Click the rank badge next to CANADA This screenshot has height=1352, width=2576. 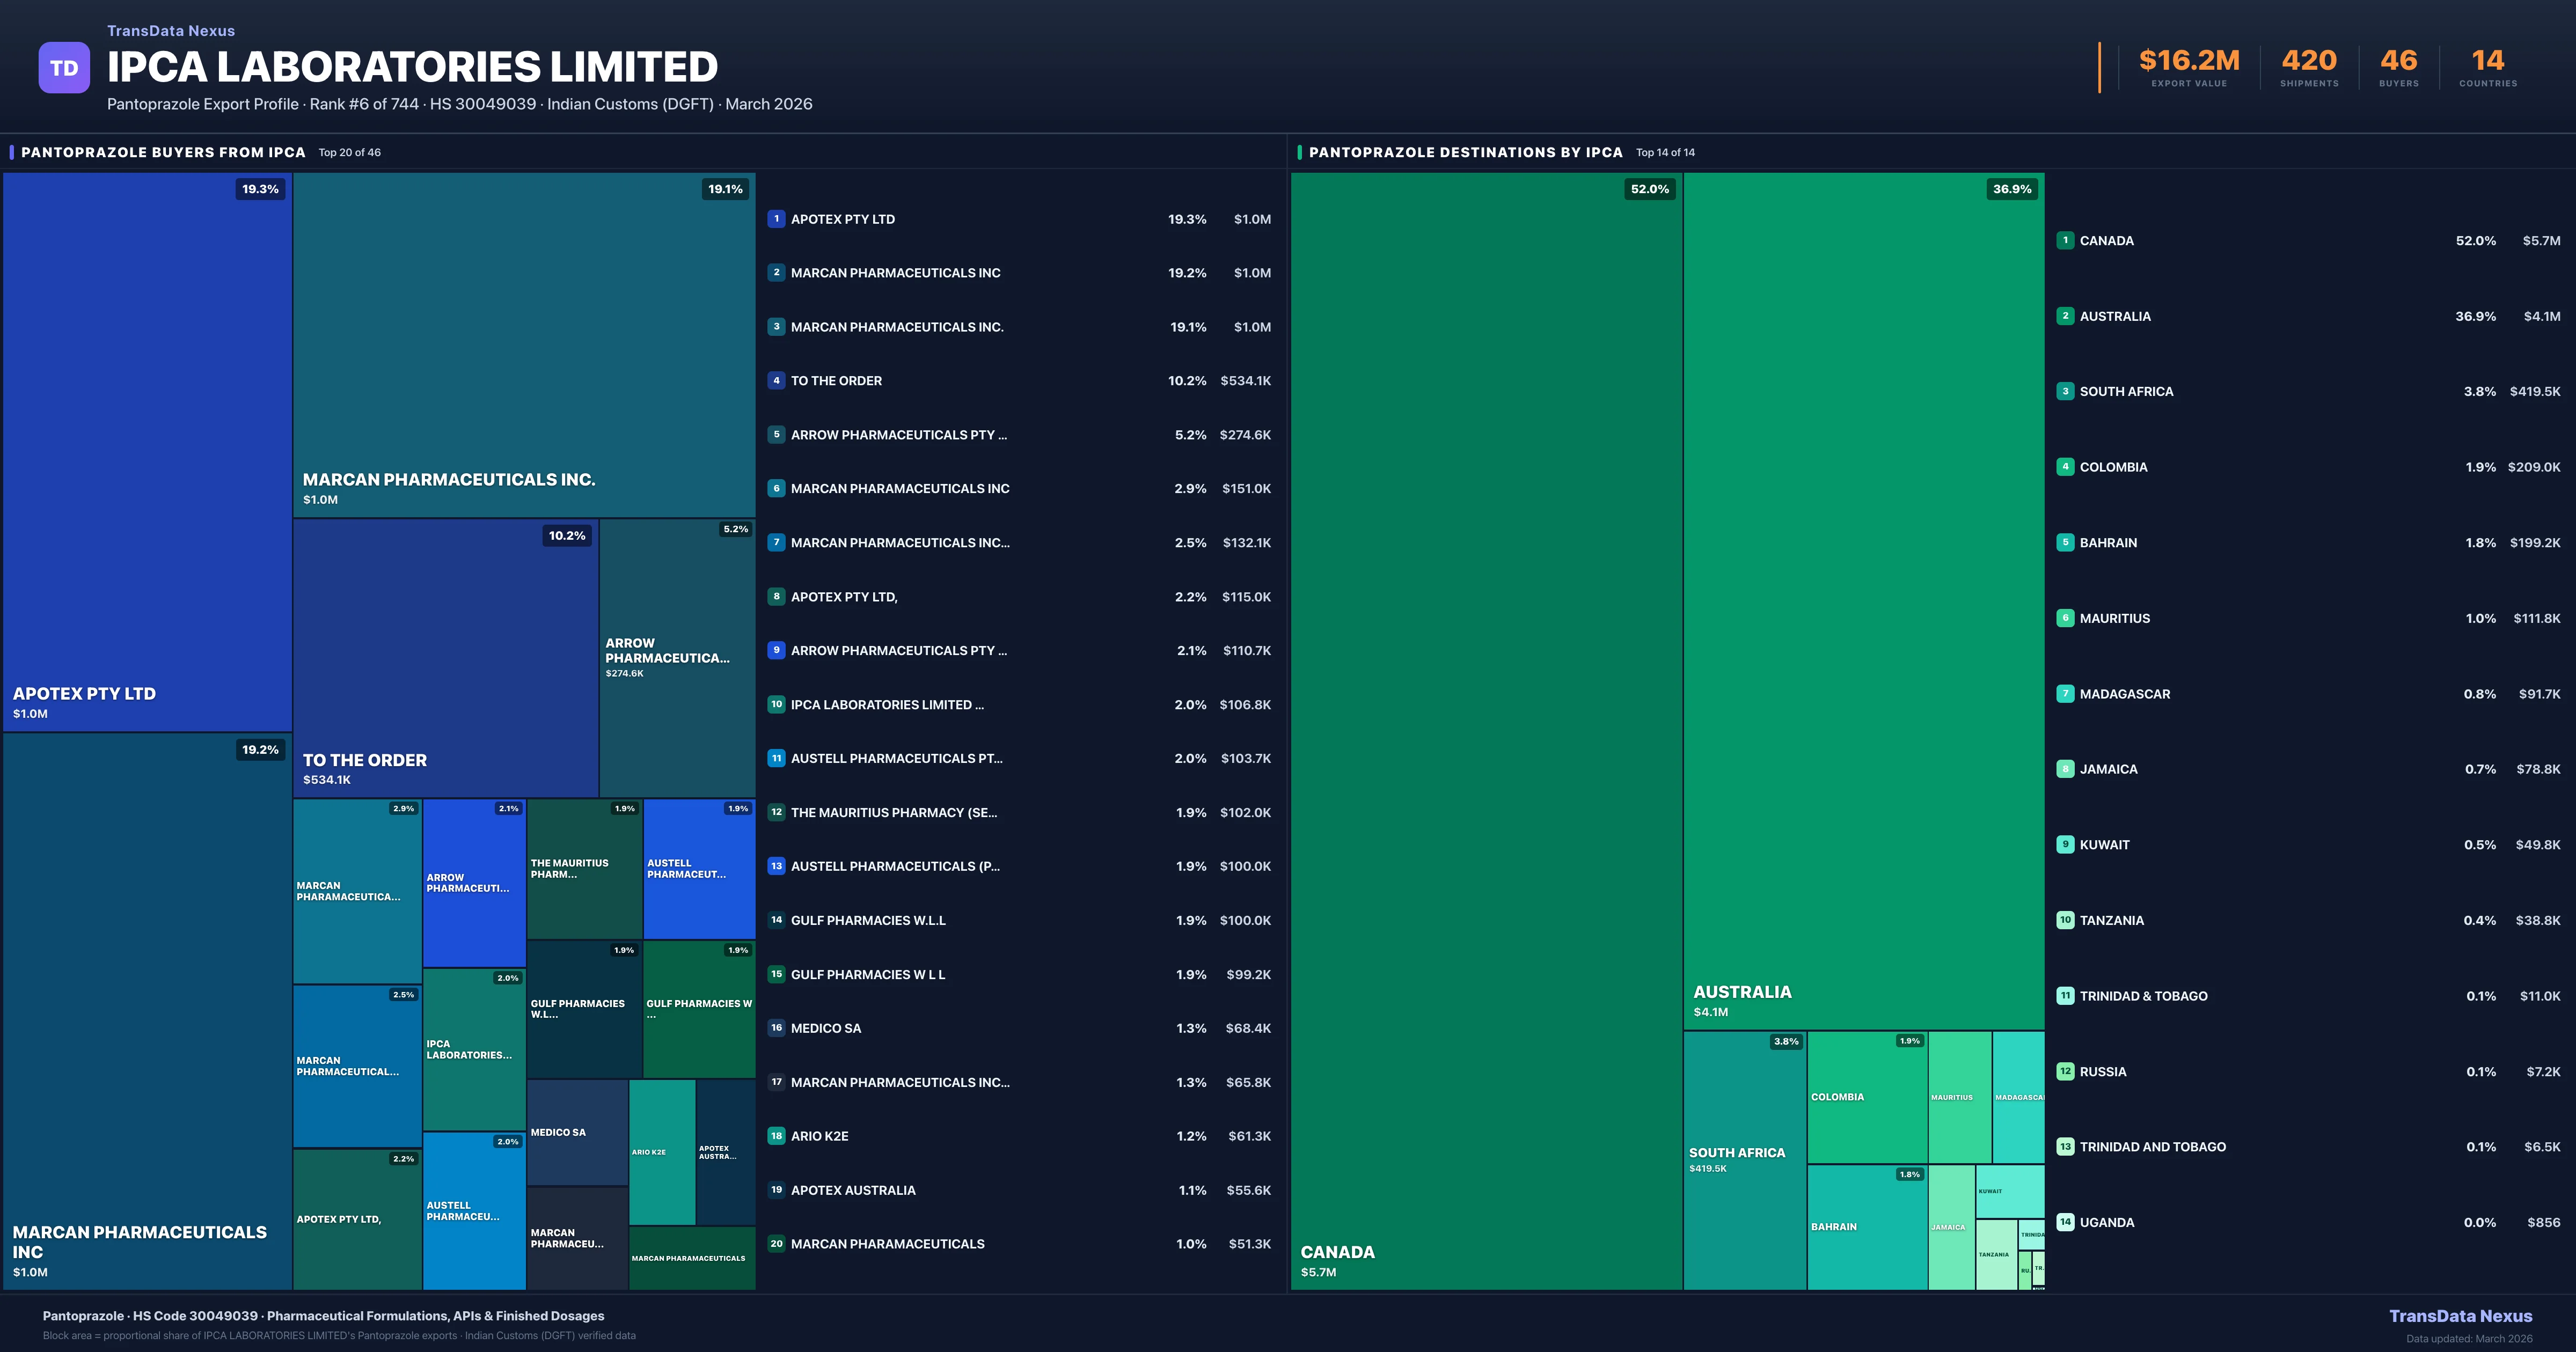coord(2065,240)
